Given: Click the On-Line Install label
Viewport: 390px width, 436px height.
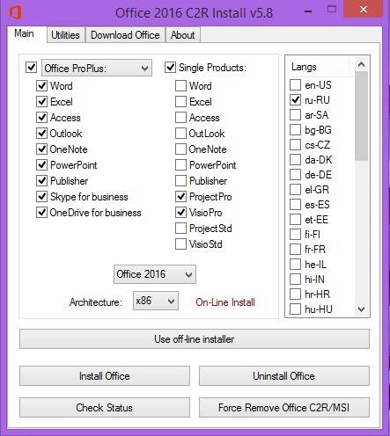Looking at the screenshot, I should point(225,302).
